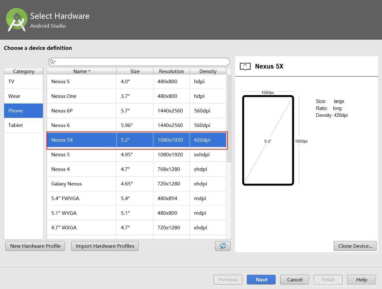Click the search magnifier icon
This screenshot has height=289, width=382.
(52, 62)
